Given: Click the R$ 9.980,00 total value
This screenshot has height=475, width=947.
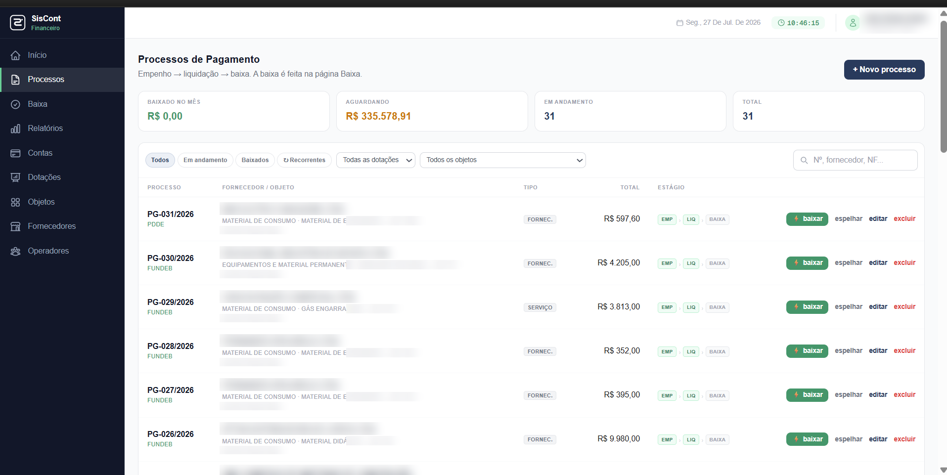Looking at the screenshot, I should pos(619,439).
